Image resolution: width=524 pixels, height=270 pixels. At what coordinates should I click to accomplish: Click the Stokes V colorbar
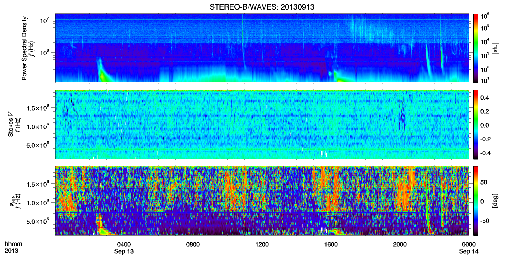click(476, 124)
